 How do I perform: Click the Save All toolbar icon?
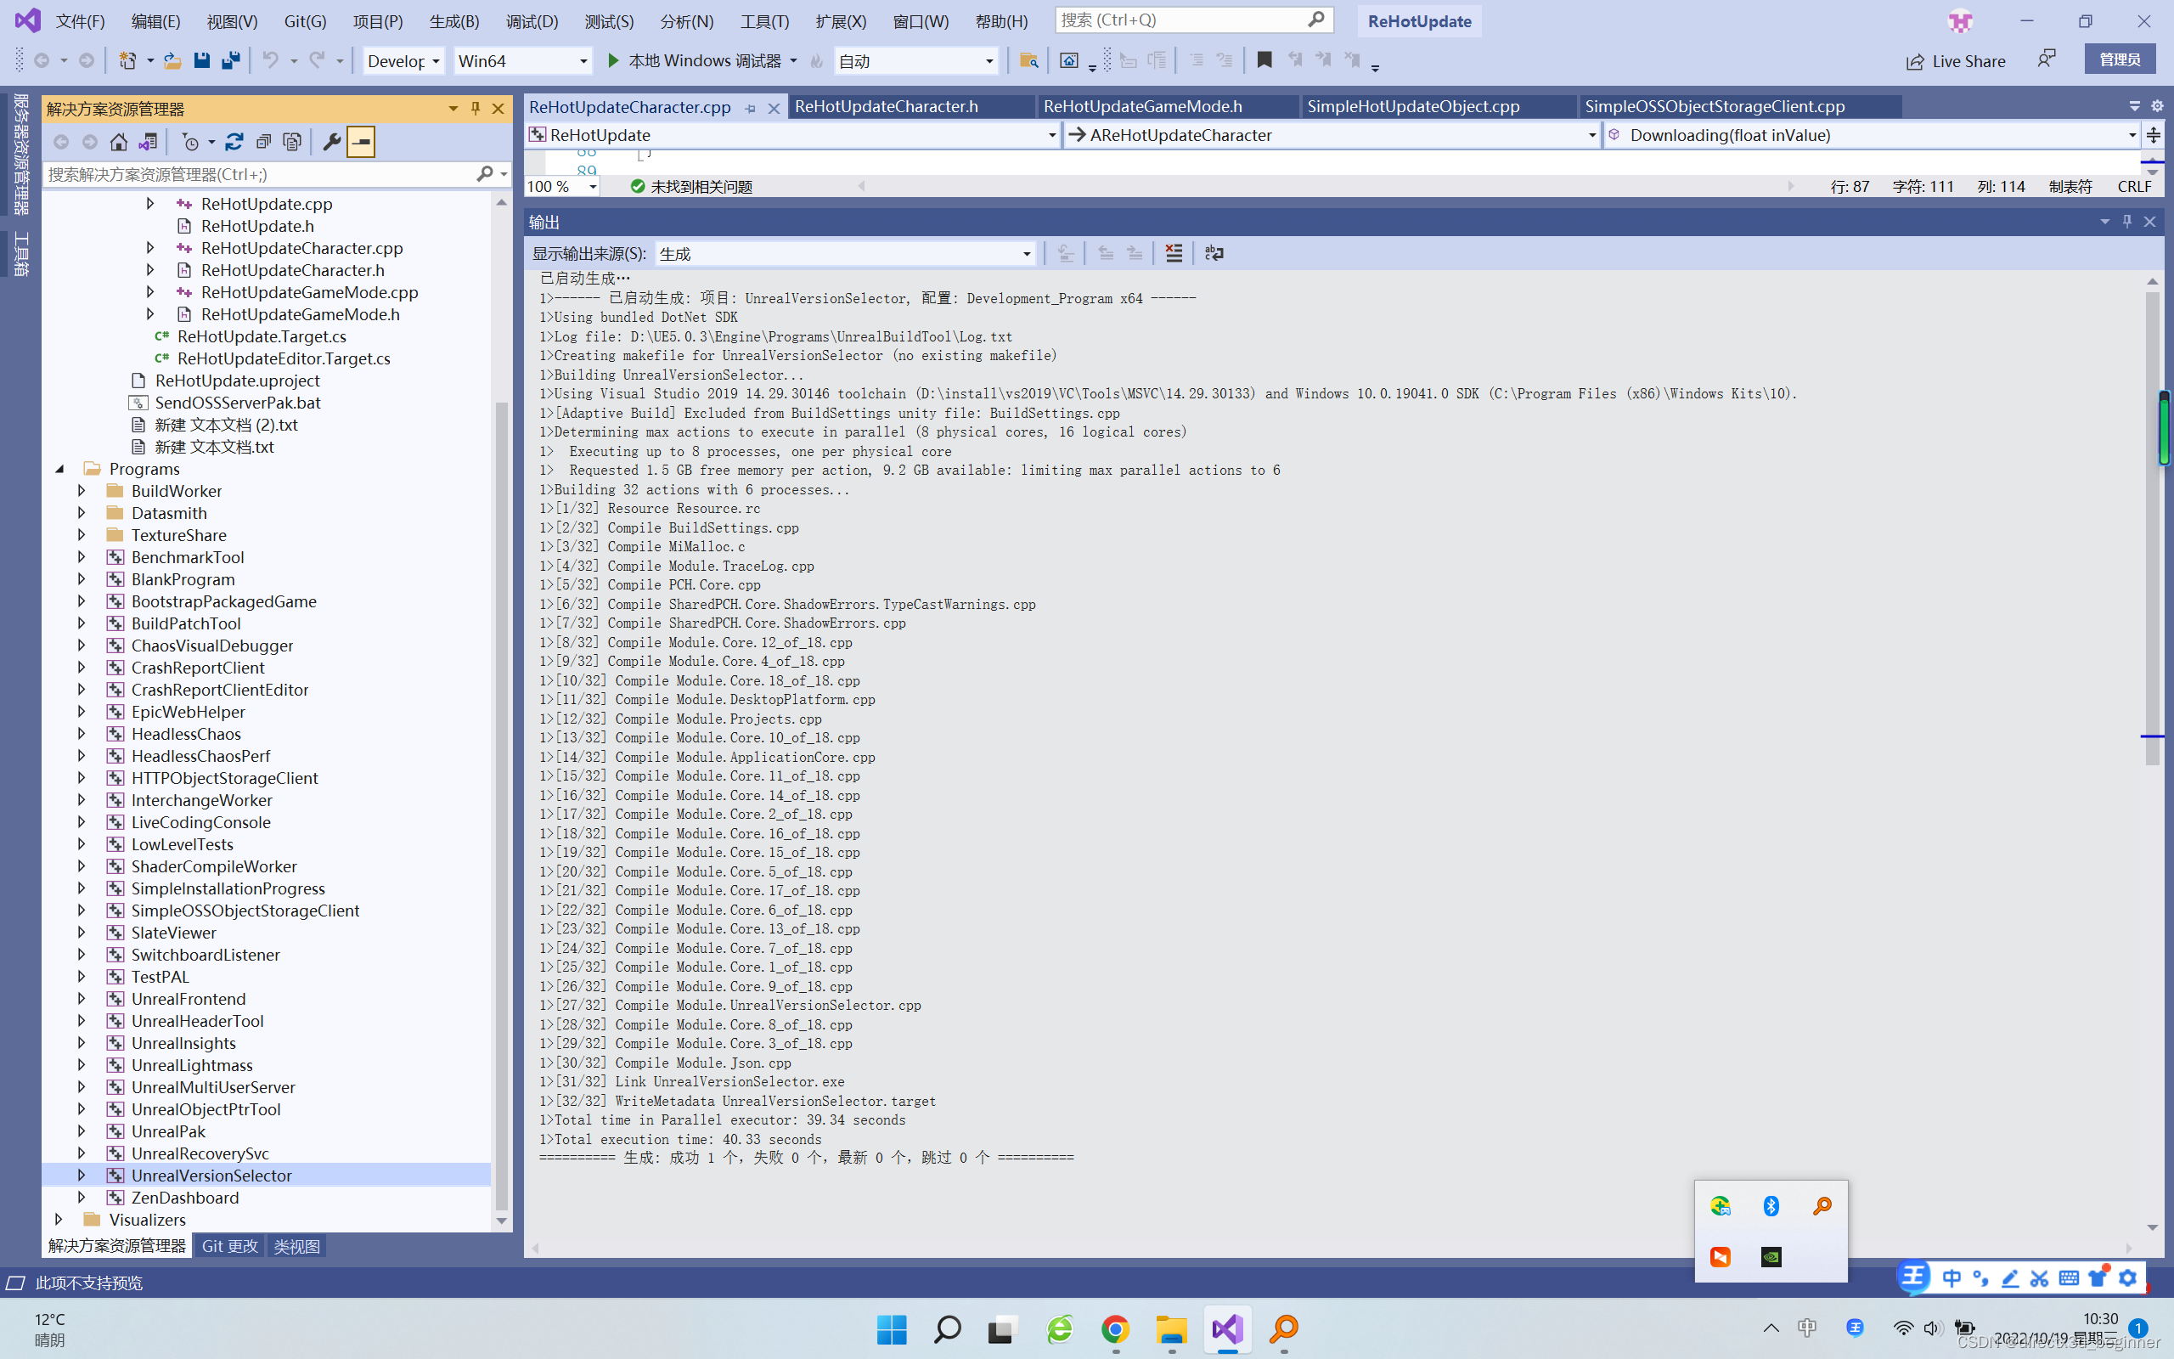point(231,60)
